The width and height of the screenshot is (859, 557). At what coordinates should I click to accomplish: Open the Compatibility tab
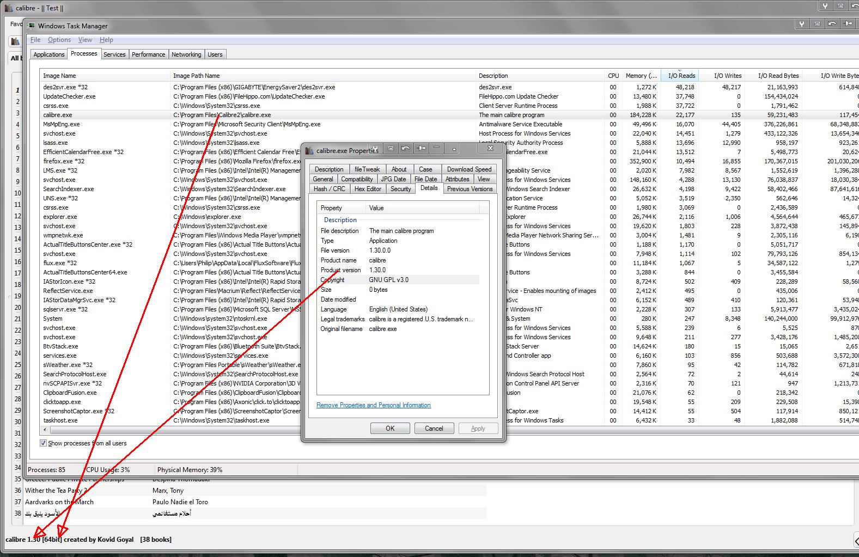point(357,179)
